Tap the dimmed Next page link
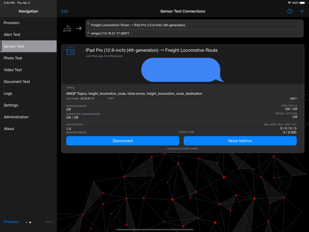The width and height of the screenshot is (309, 232). (49, 222)
